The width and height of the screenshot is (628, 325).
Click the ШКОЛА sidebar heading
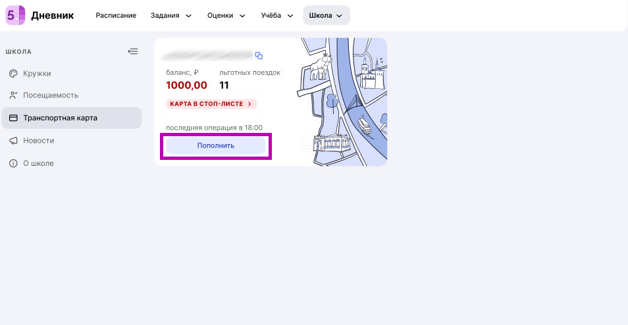pyautogui.click(x=18, y=51)
